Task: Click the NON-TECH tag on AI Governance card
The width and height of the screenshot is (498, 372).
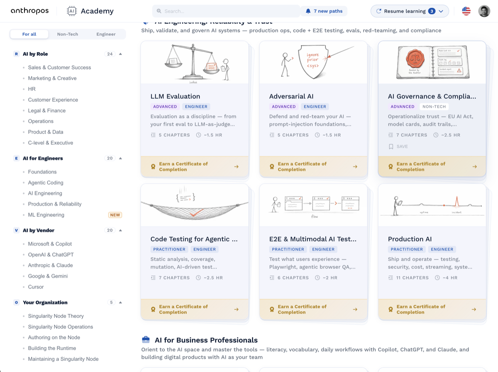Action: pos(434,107)
